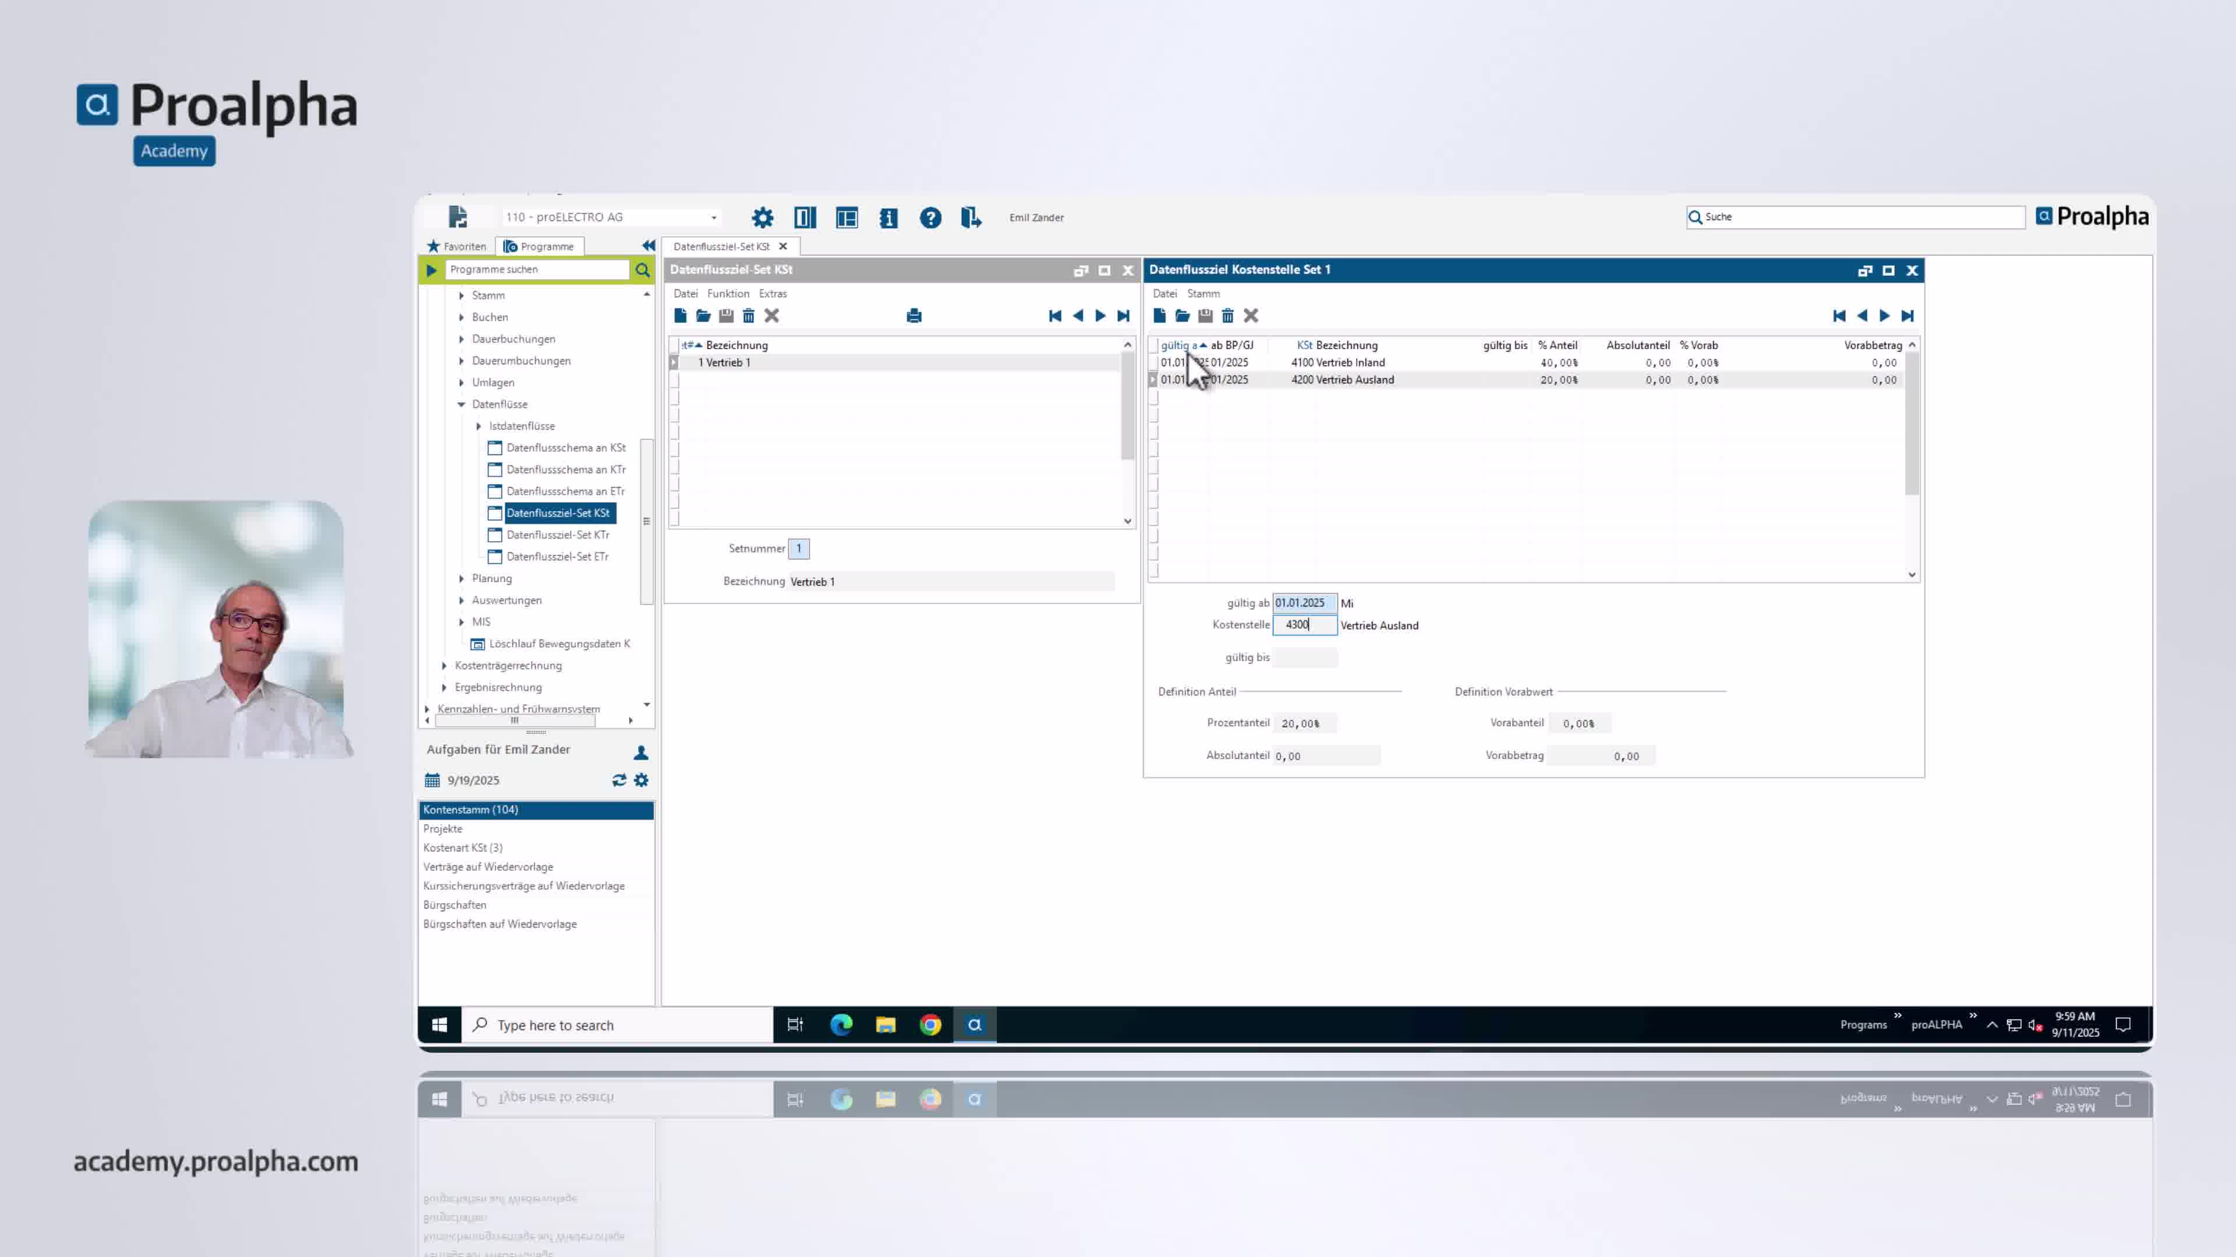Screen dimensions: 2236x1257
Task: Open the company dropdown 110 - proELECTRO AG
Action: 713,218
